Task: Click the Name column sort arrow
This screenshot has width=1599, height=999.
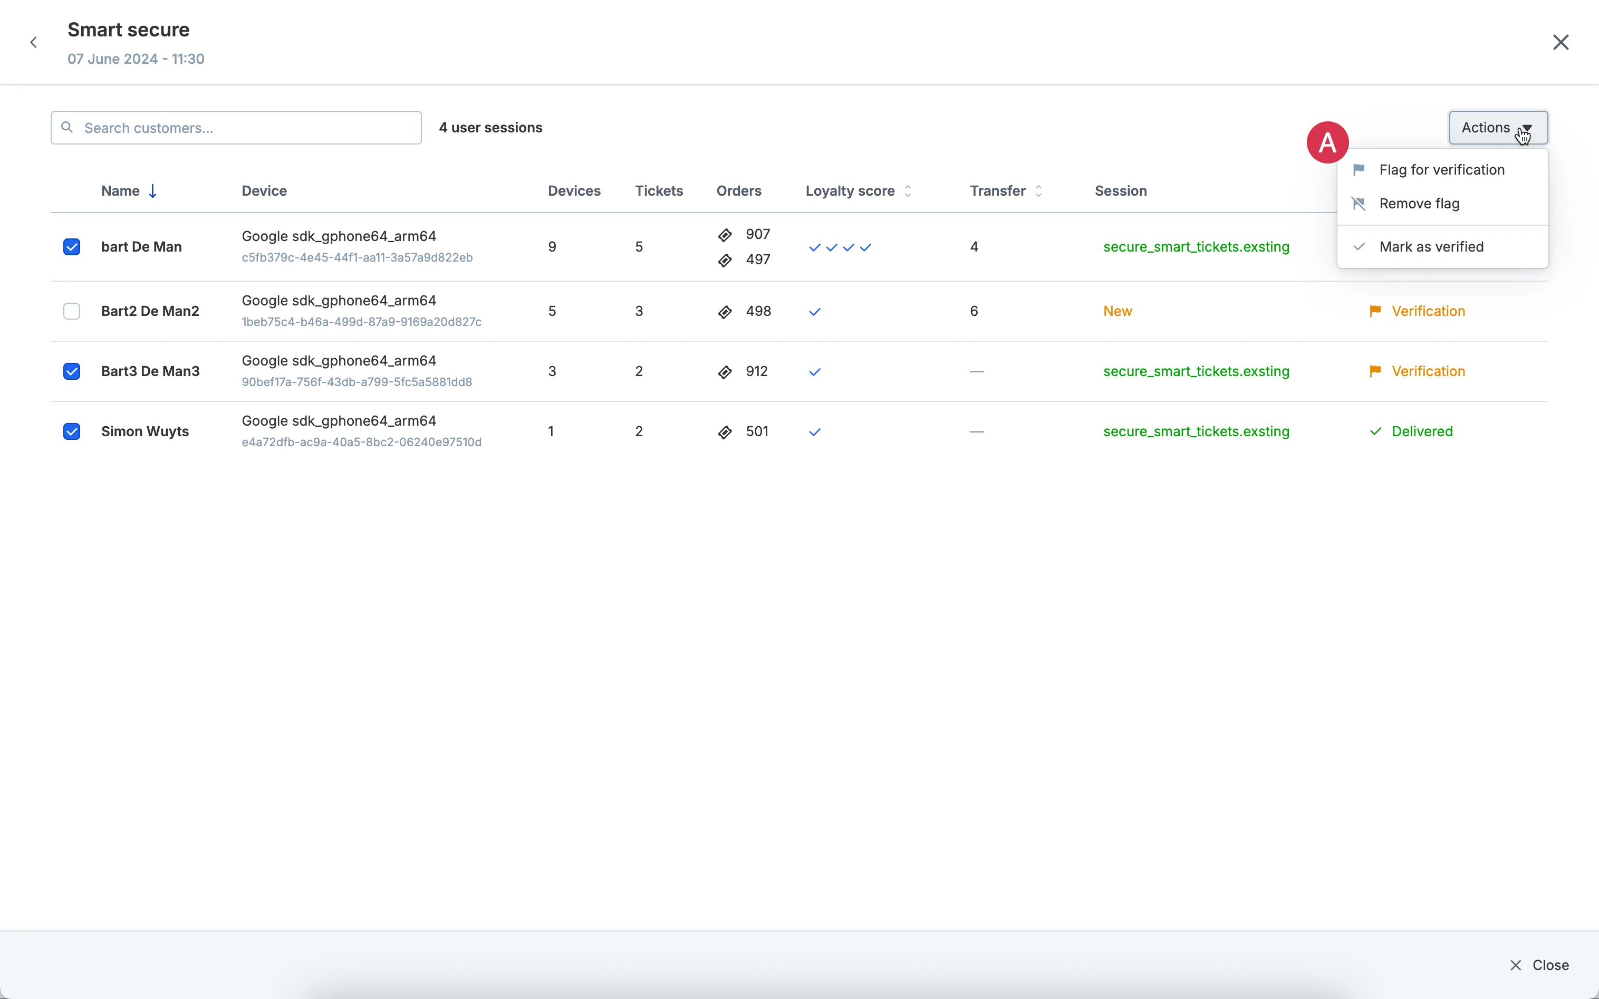Action: tap(152, 191)
